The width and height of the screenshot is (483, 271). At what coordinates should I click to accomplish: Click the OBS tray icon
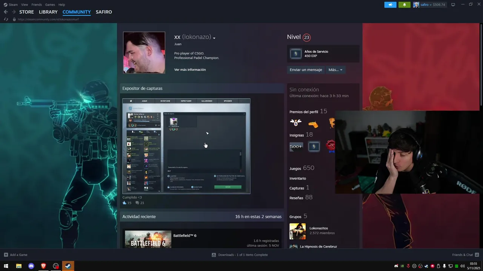pos(420,266)
